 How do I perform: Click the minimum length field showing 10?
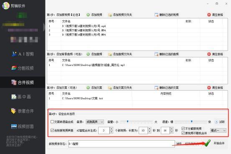pos(143,131)
